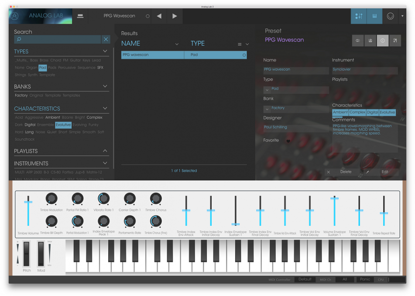Toggle the SFX type filter tag

[x=100, y=68]
